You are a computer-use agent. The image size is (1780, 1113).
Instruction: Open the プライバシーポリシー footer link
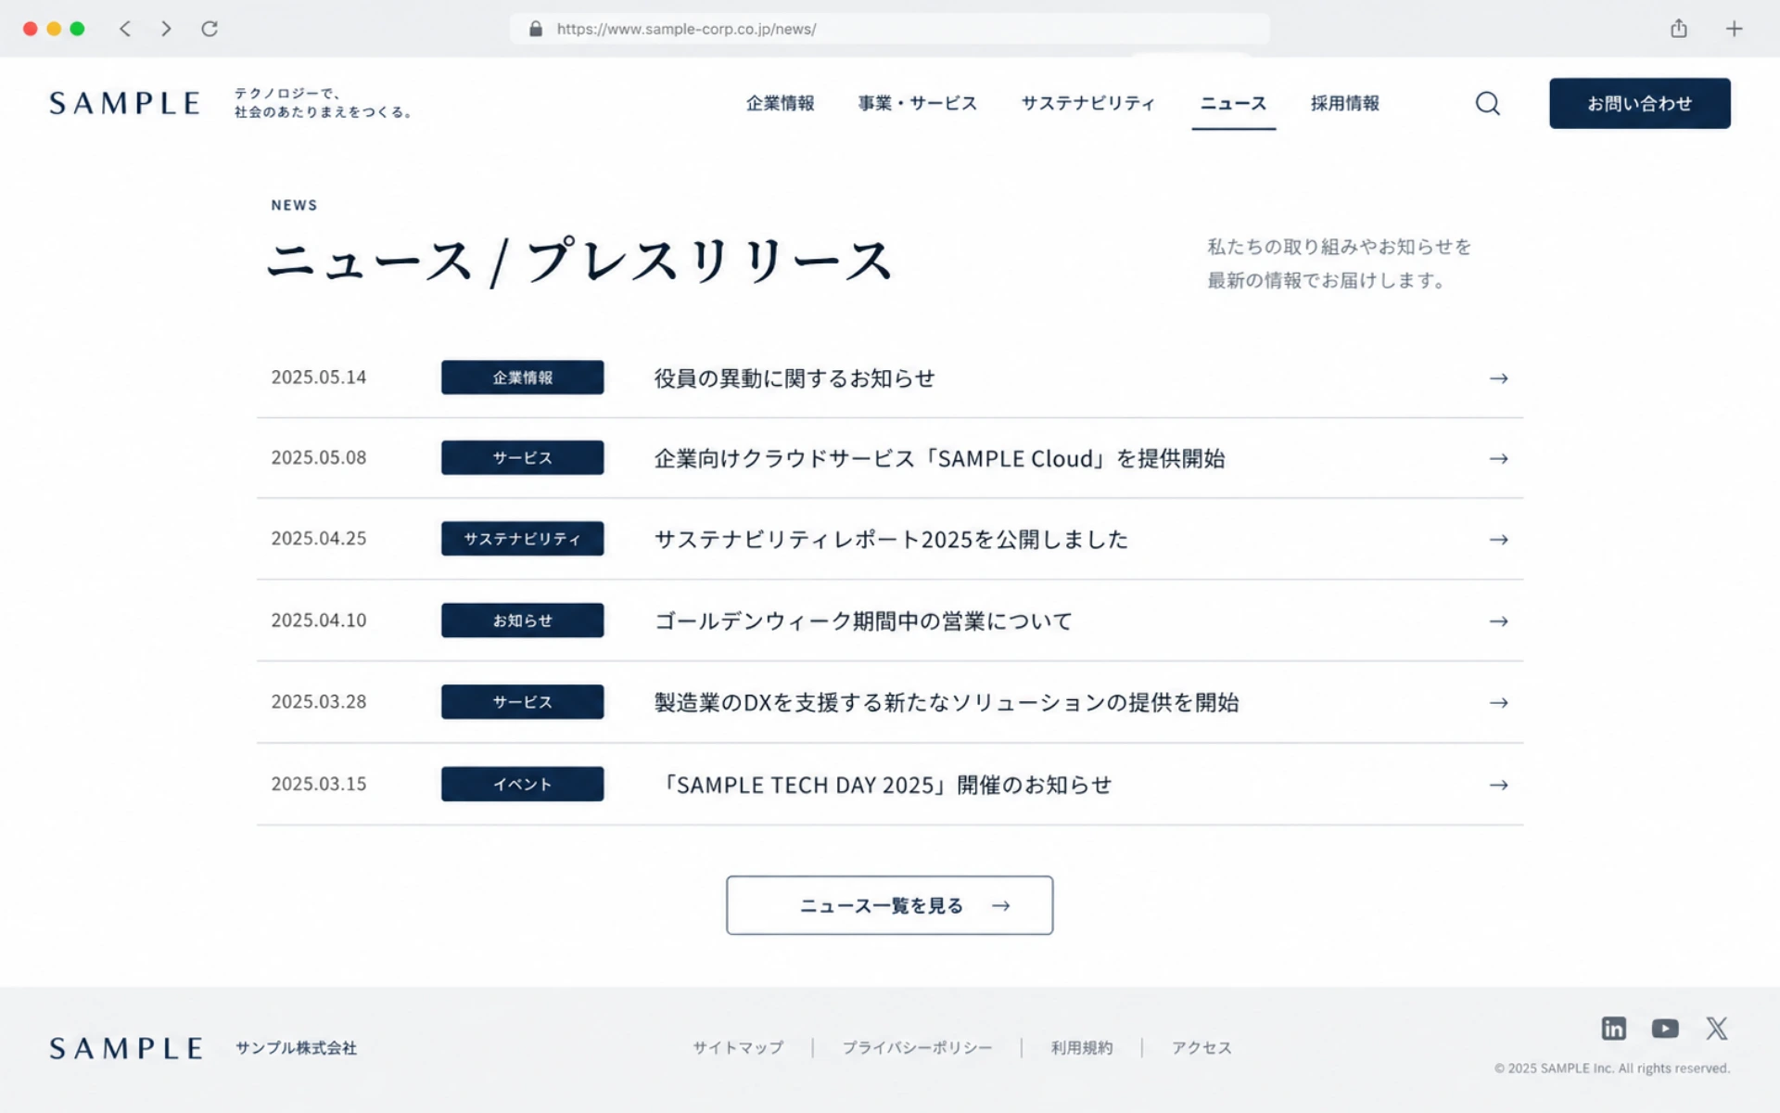point(917,1048)
